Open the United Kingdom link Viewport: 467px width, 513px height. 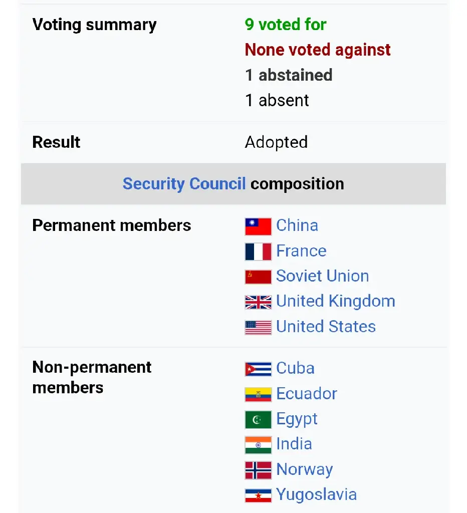(336, 301)
